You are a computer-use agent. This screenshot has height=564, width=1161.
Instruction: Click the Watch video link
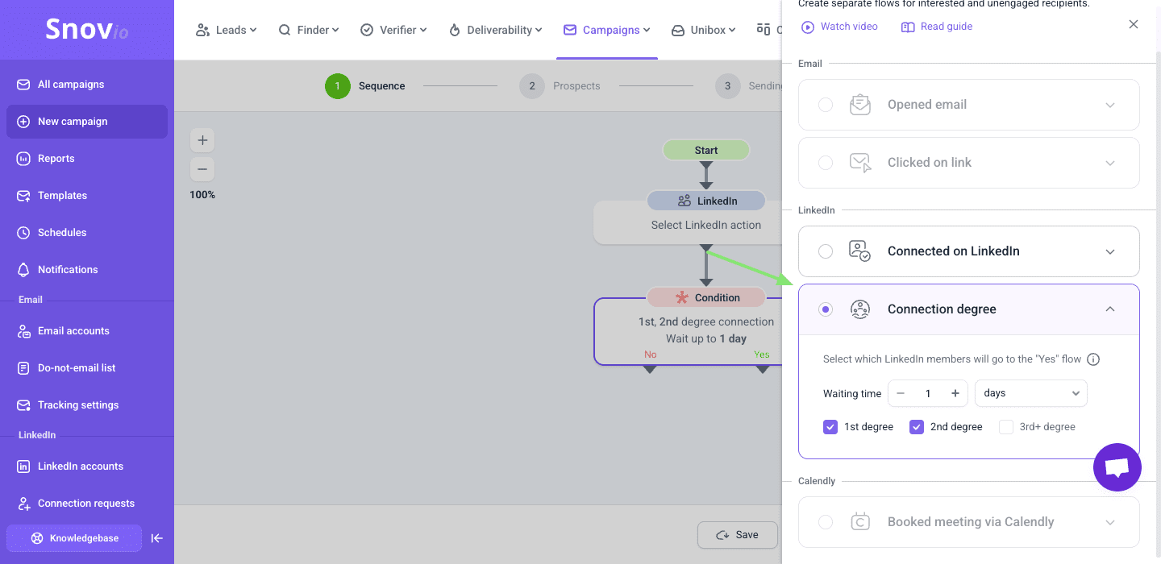tap(839, 27)
